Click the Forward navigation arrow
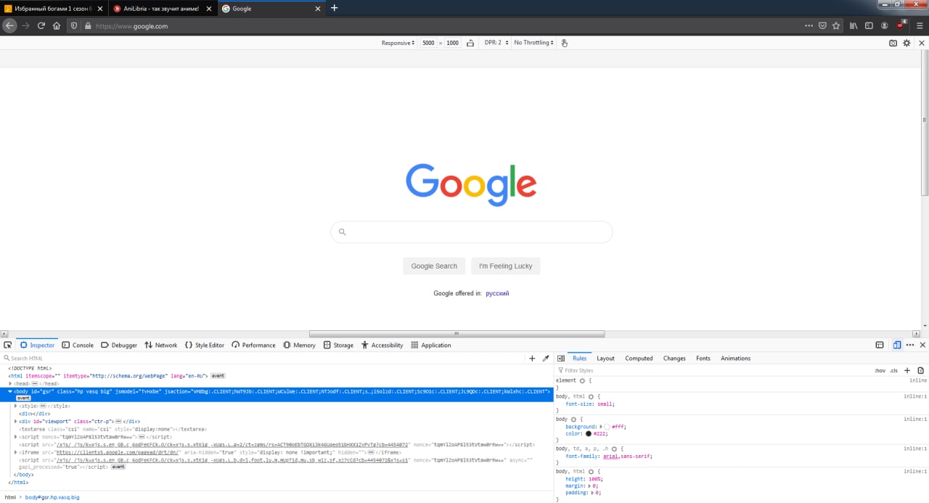 point(25,25)
